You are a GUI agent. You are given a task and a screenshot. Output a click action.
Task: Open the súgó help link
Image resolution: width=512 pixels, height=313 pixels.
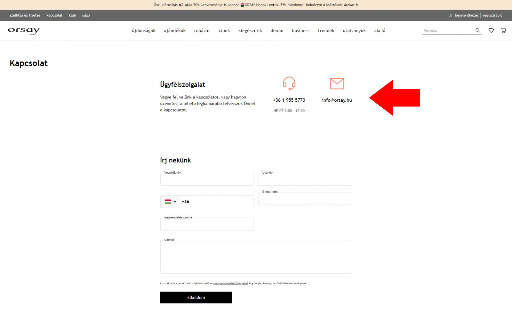(x=86, y=15)
